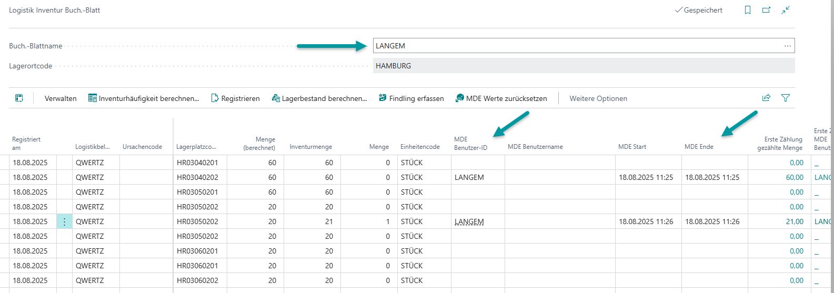The image size is (834, 293).
Task: Click the share icon above the table
Action: [766, 98]
